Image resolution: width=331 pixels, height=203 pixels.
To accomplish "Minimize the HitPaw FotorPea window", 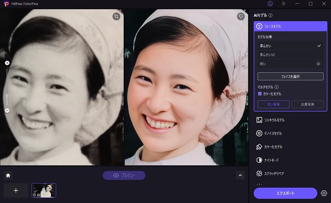I will [297, 4].
